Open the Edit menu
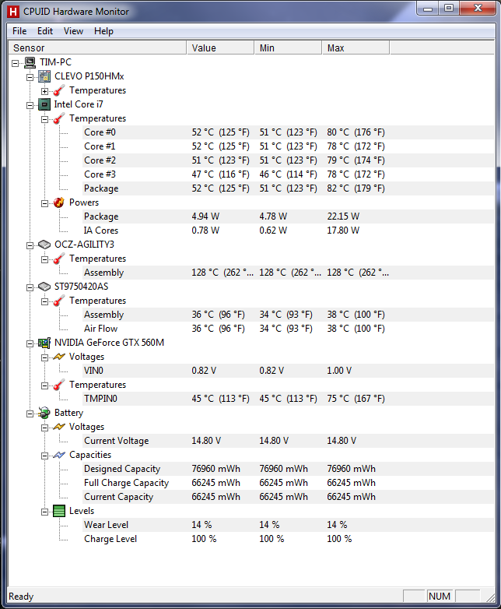Screen dimensions: 501x609 coord(45,31)
